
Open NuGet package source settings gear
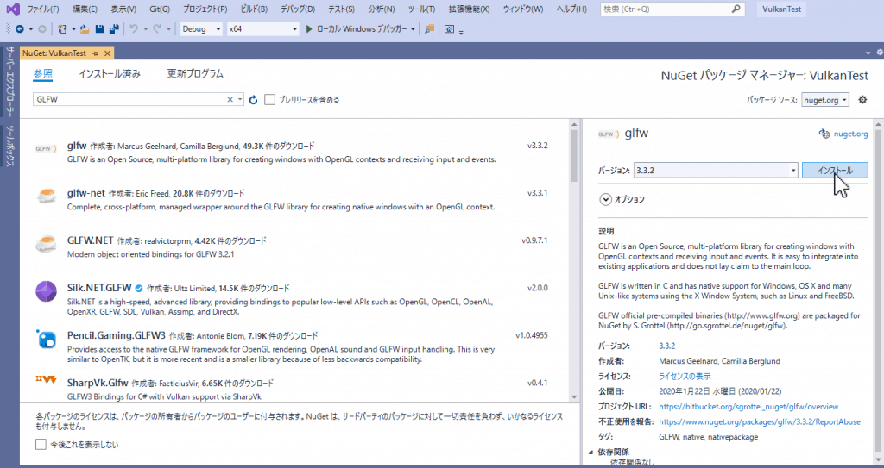pos(862,100)
